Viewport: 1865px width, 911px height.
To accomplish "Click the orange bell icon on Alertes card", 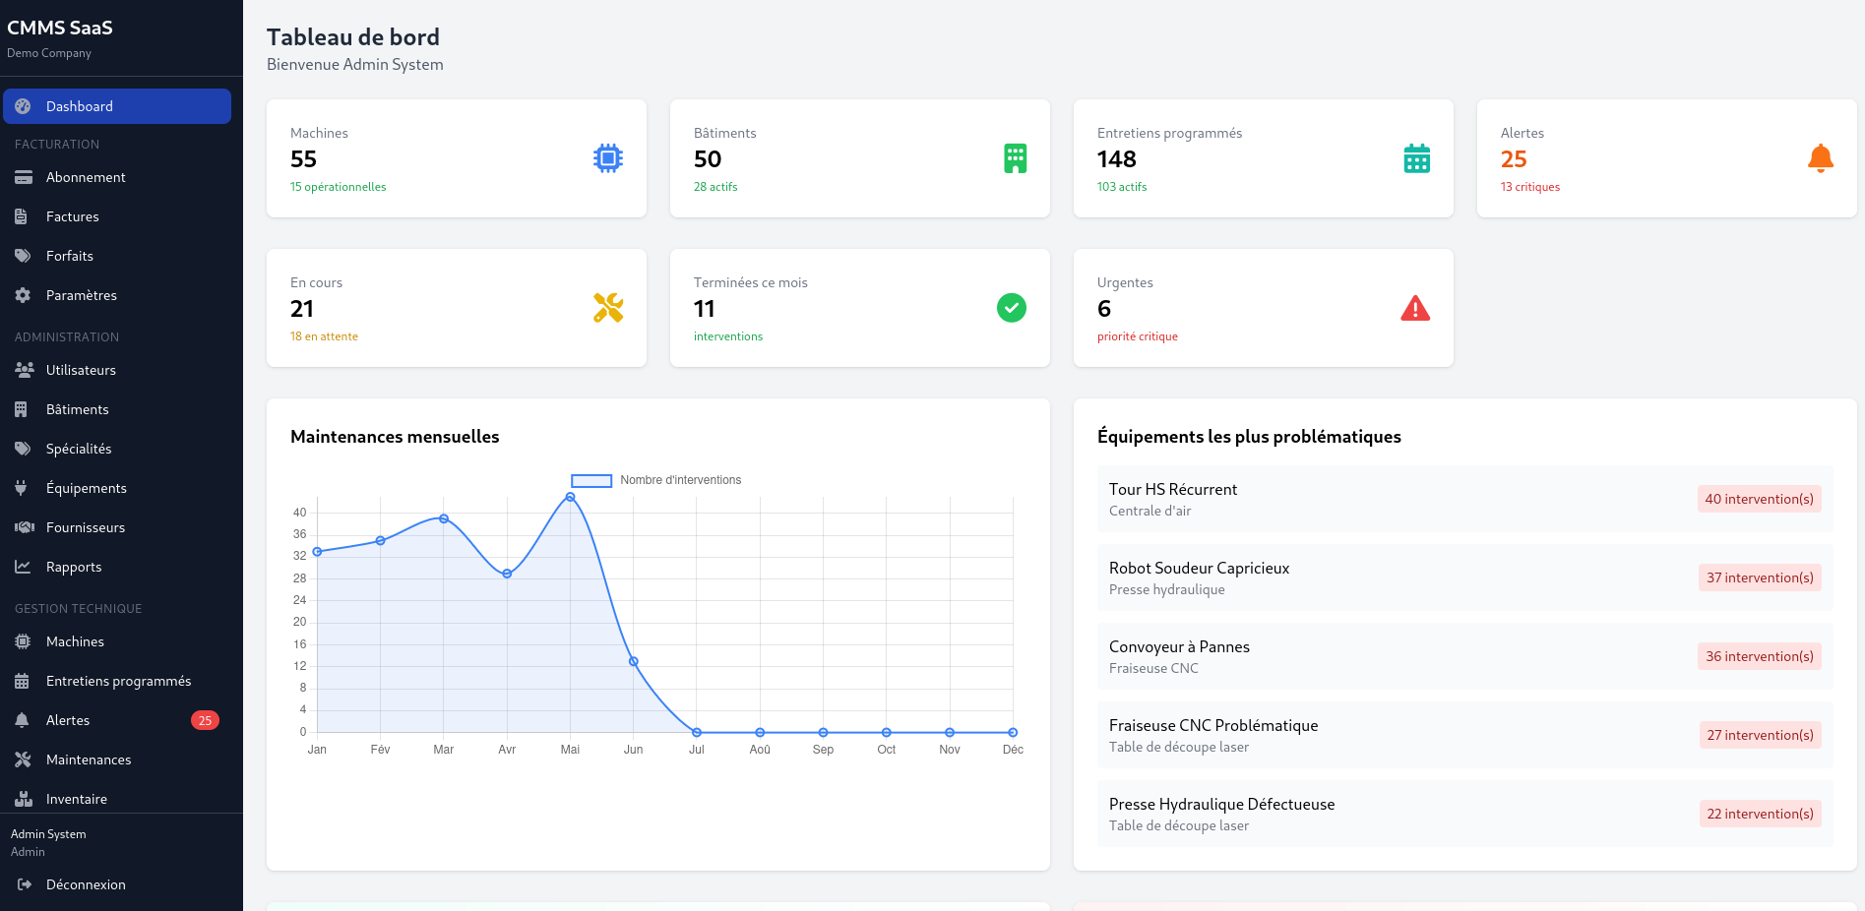I will pyautogui.click(x=1821, y=158).
